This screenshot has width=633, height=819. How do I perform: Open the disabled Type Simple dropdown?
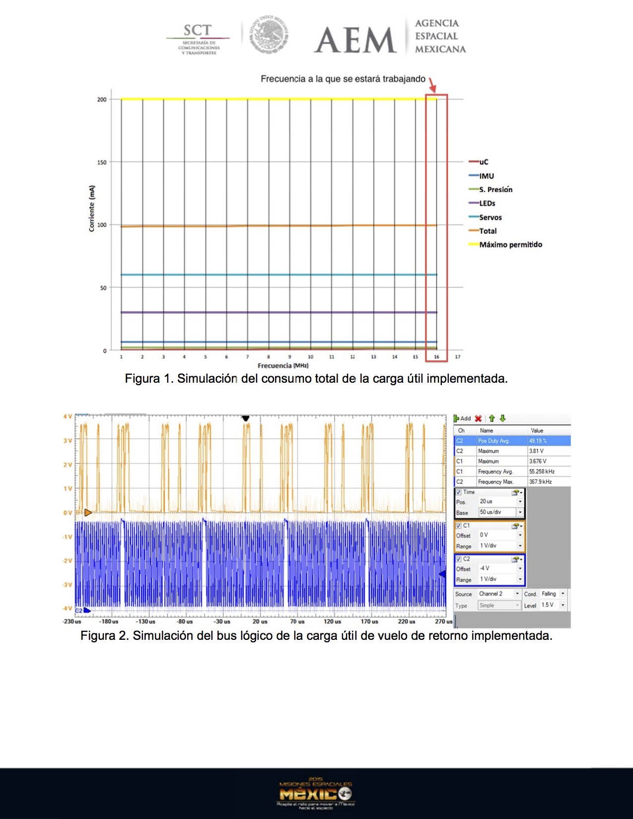coord(499,606)
